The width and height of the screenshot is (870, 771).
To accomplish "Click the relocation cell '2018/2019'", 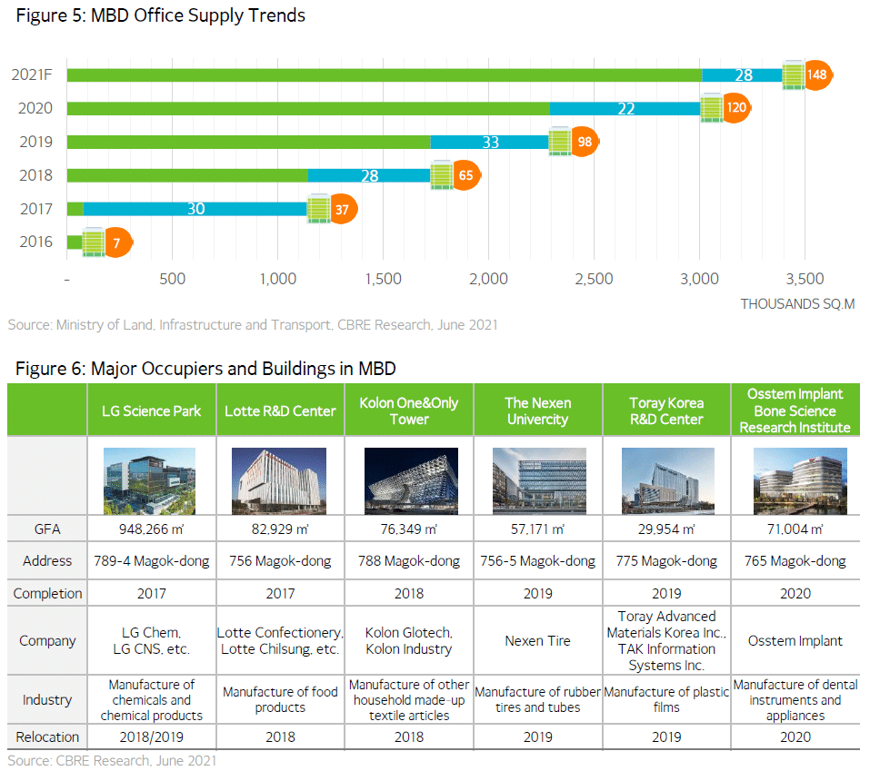I will (152, 737).
